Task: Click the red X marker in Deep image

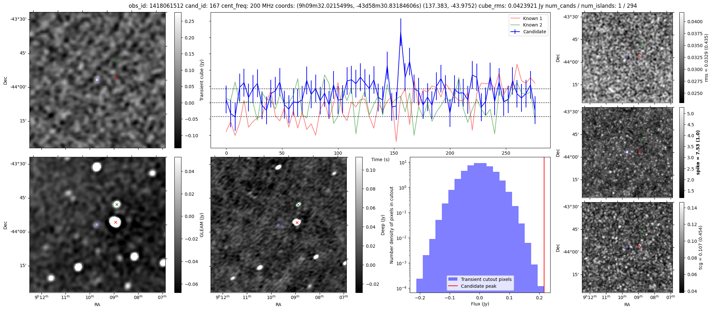Action: tap(297, 222)
